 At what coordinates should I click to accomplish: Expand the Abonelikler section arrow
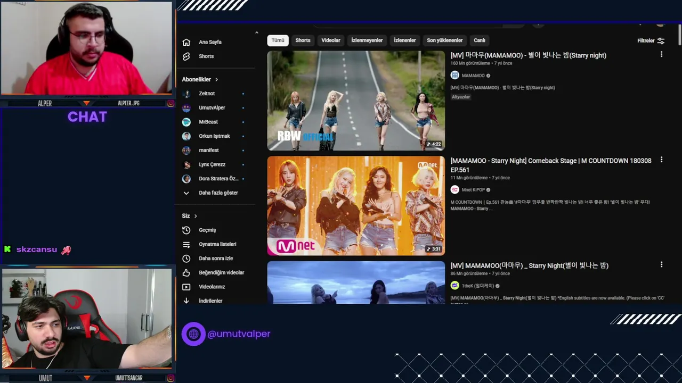coord(216,80)
